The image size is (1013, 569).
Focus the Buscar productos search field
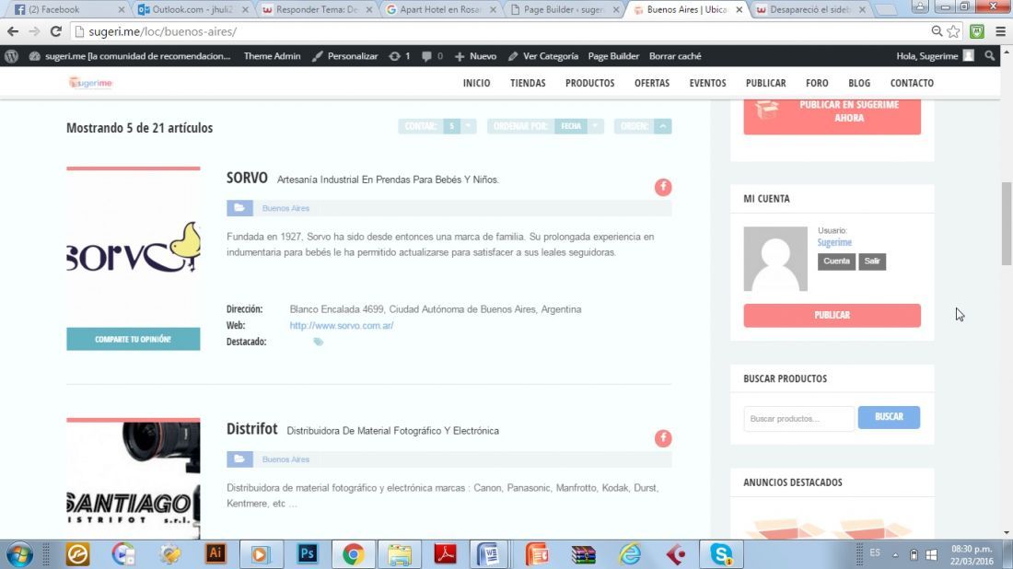coord(798,419)
